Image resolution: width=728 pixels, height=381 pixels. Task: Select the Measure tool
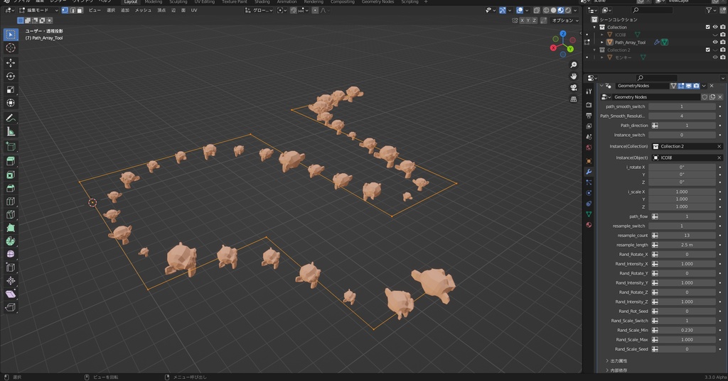tap(11, 132)
